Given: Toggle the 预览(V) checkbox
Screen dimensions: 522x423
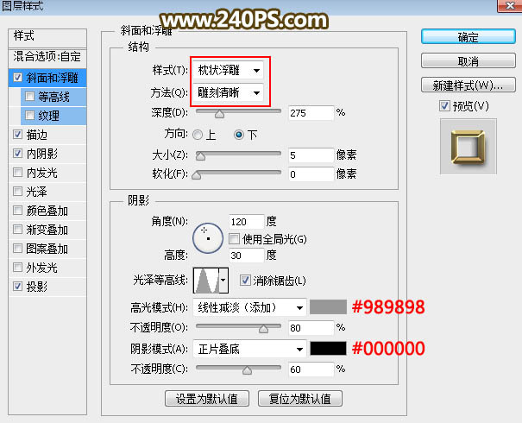Looking at the screenshot, I should tap(444, 106).
